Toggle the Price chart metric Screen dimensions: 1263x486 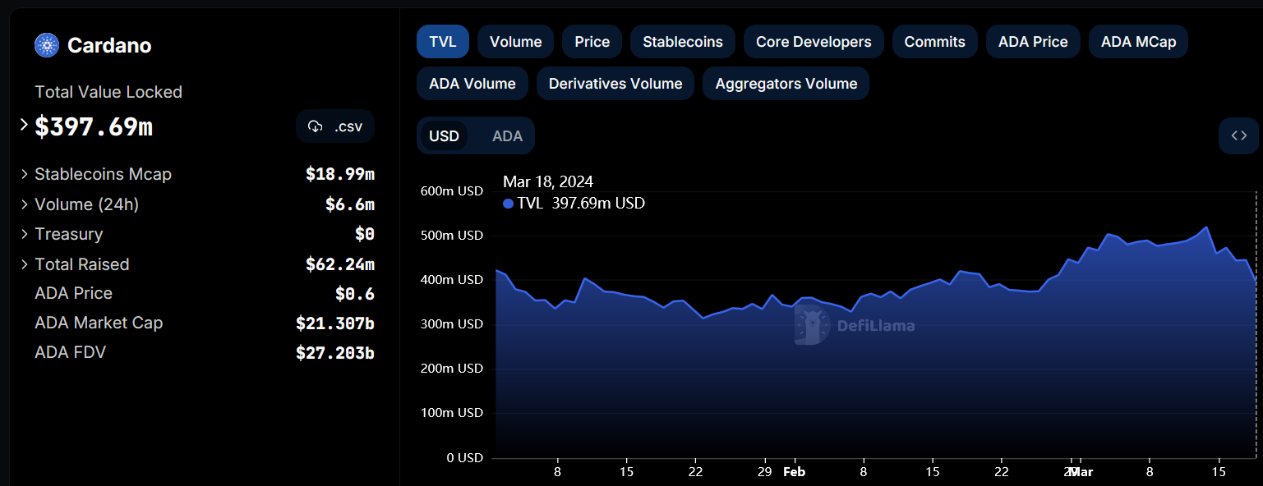coord(592,42)
